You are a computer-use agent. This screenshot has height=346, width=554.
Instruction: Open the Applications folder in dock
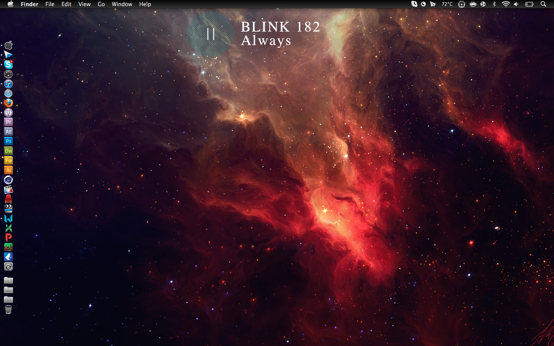8,290
